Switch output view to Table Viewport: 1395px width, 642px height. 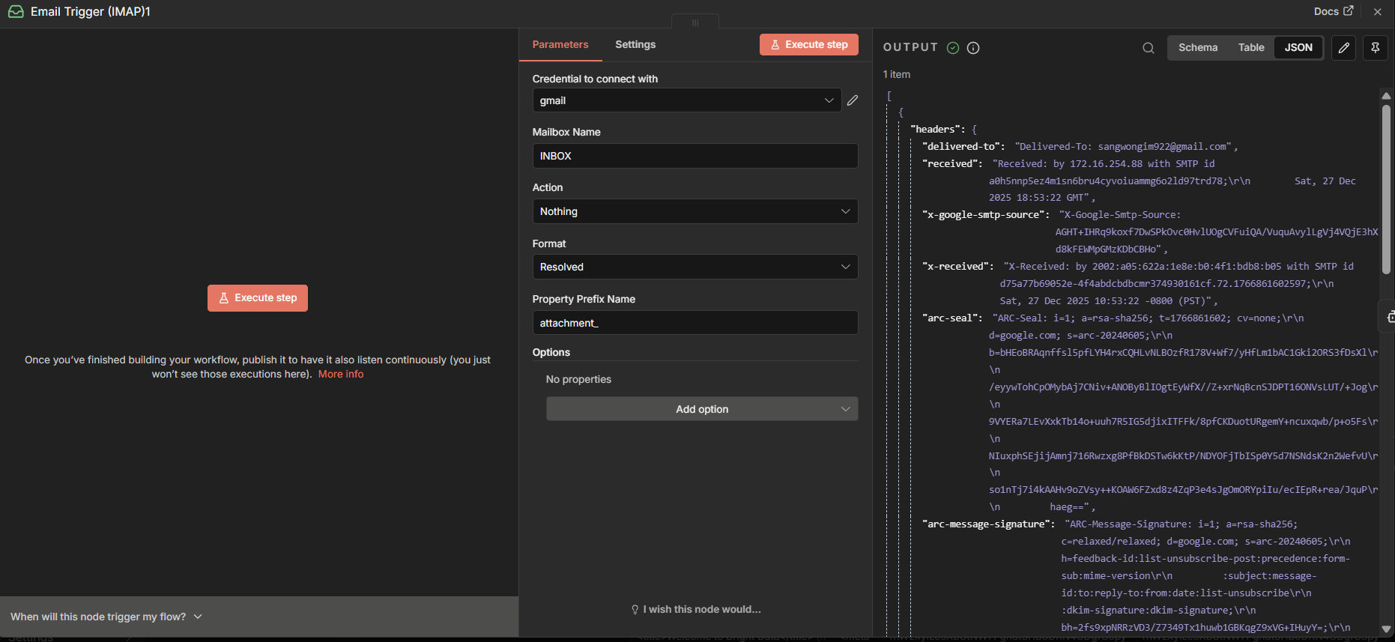(1250, 47)
